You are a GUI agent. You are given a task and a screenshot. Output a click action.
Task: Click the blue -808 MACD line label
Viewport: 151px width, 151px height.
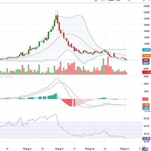click(146, 108)
